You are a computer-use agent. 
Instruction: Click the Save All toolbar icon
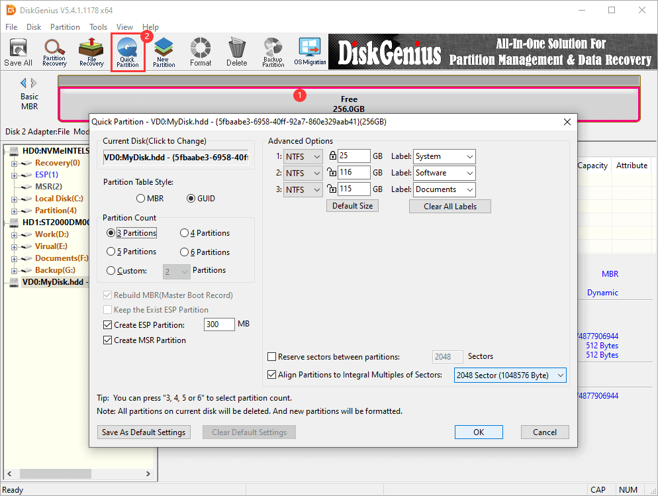tap(18, 52)
